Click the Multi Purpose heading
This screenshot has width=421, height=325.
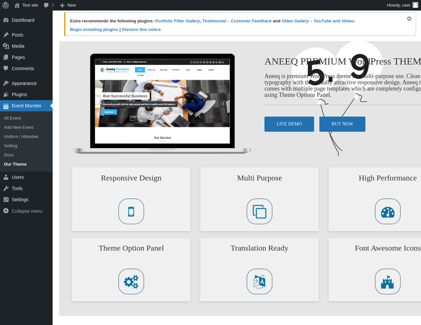pos(260,178)
